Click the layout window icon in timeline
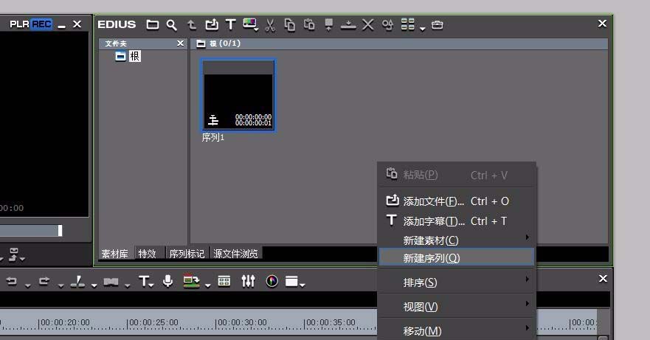Screen dimensions: 650x340 (x=292, y=282)
